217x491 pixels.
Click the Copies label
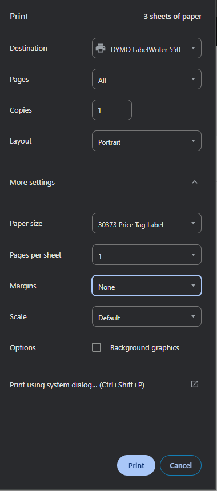click(21, 110)
